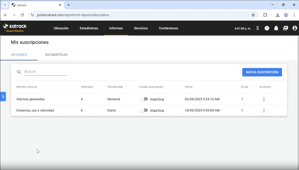The image size is (299, 170).
Task: Open a new browser tab
Action: (x=68, y=5)
